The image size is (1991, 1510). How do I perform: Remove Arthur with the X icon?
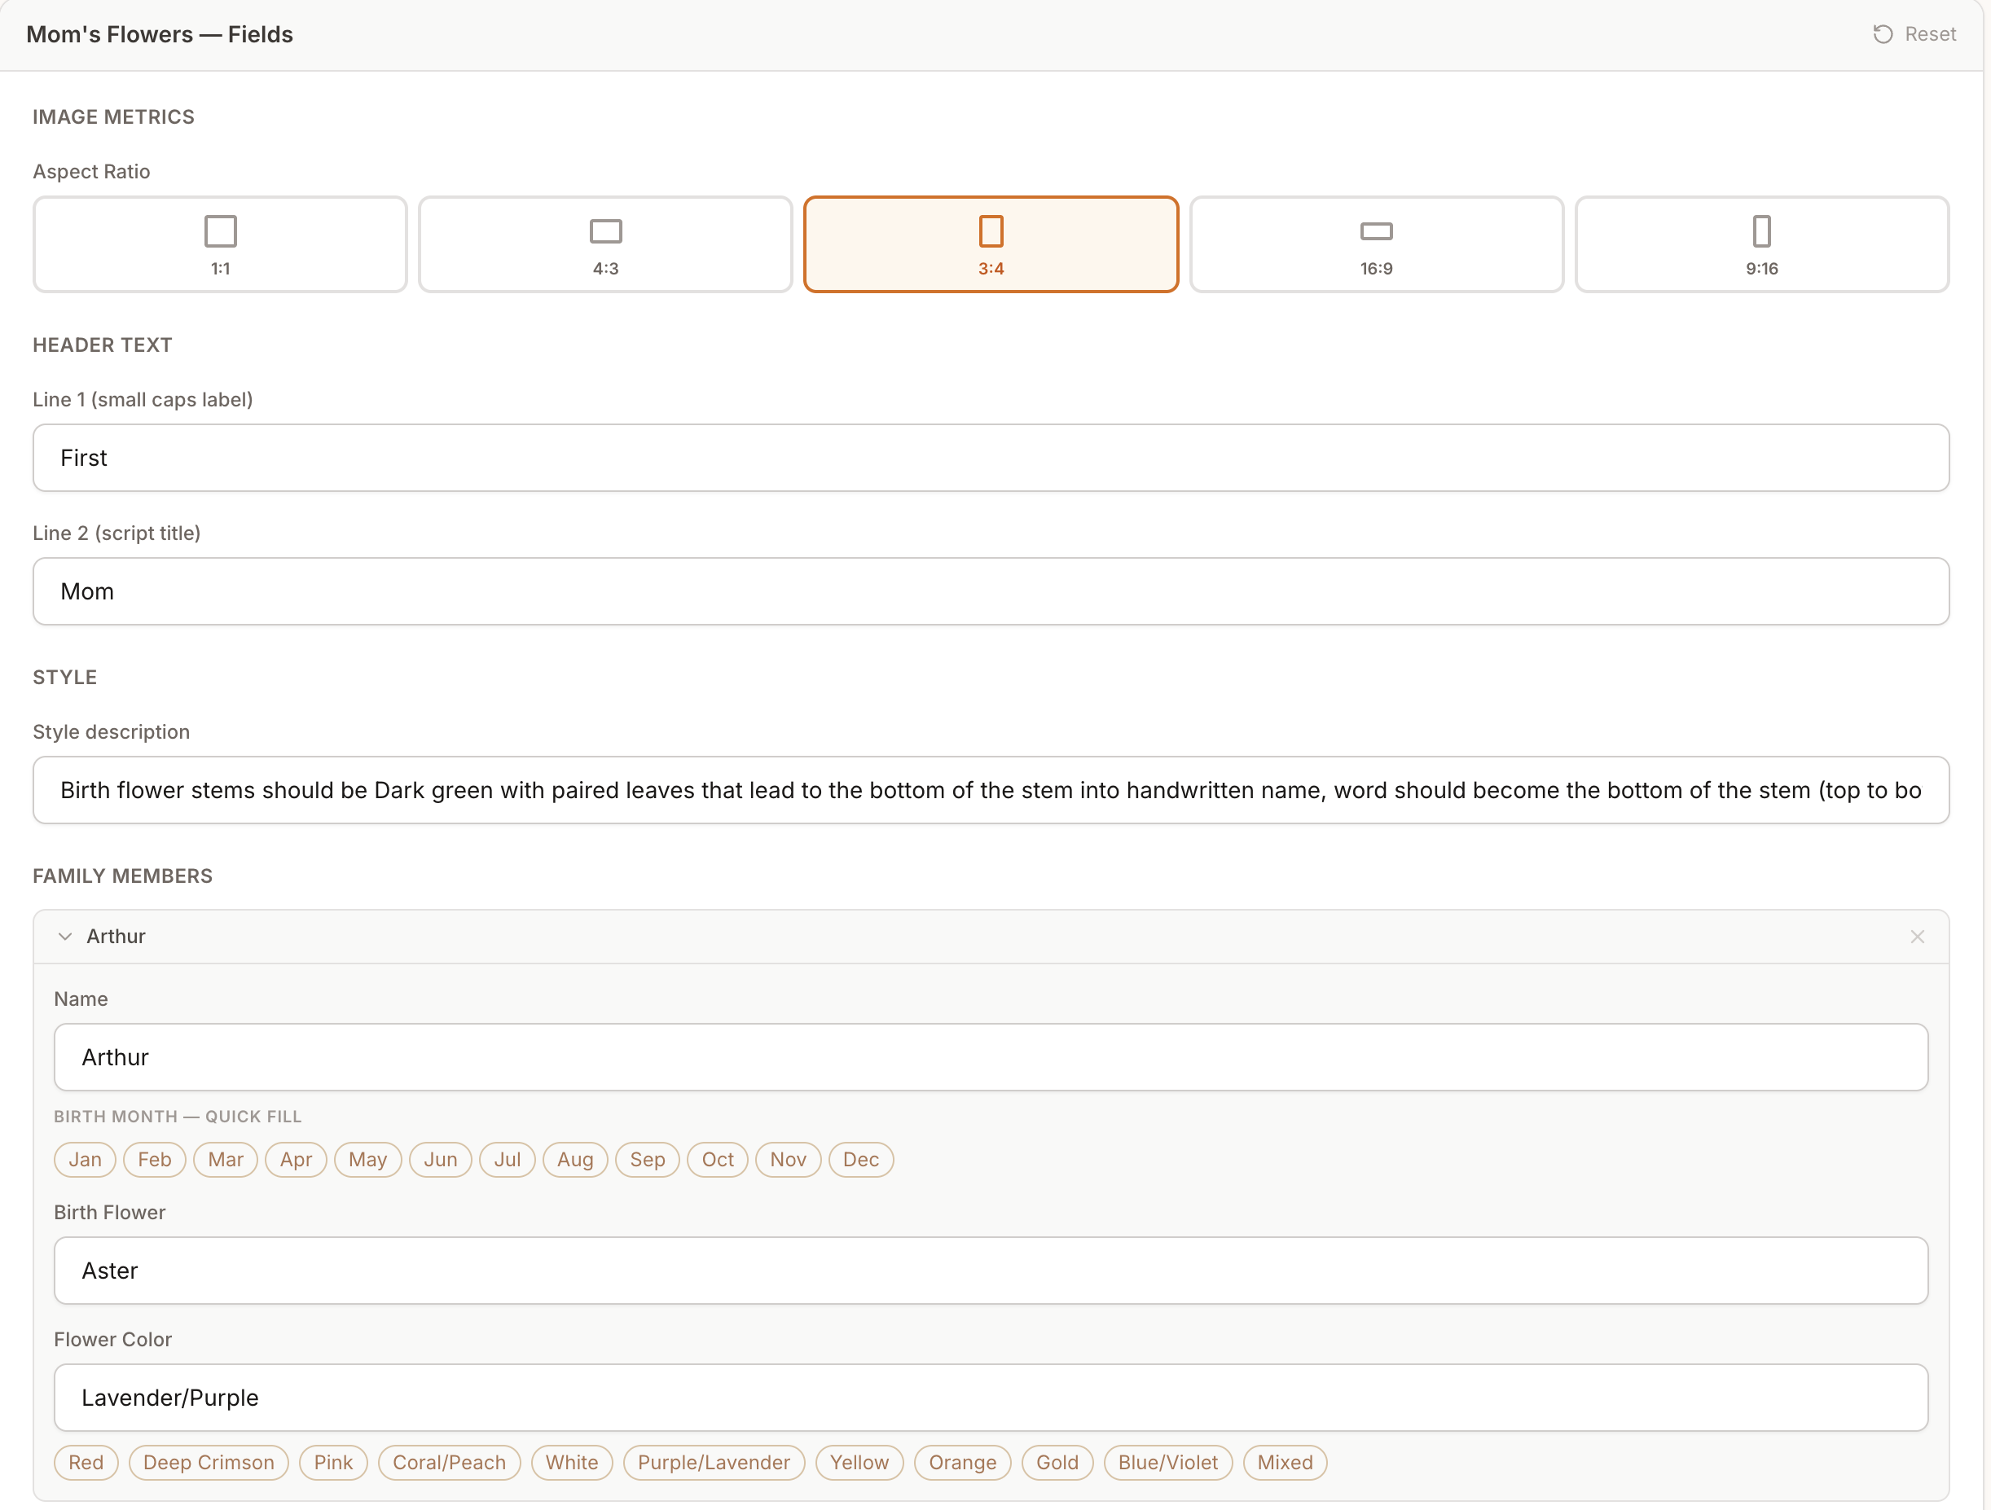[x=1917, y=936]
